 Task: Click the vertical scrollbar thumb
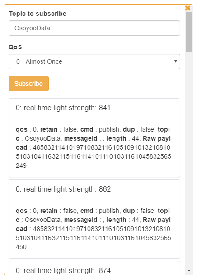tap(189, 32)
